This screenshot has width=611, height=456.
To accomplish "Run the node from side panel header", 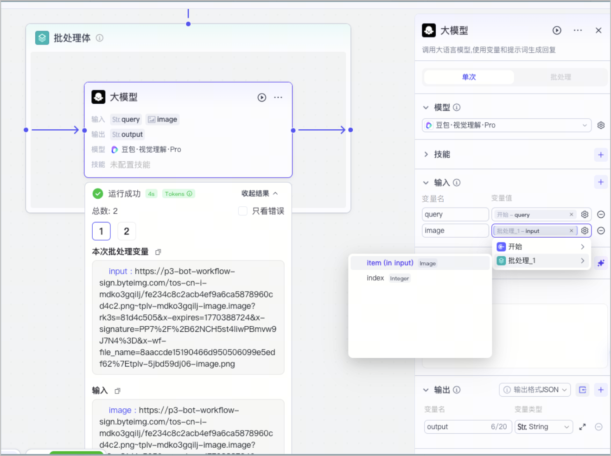I will (x=557, y=31).
